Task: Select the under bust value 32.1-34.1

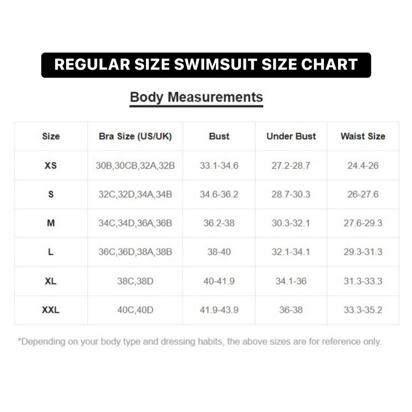Action: pos(291,252)
